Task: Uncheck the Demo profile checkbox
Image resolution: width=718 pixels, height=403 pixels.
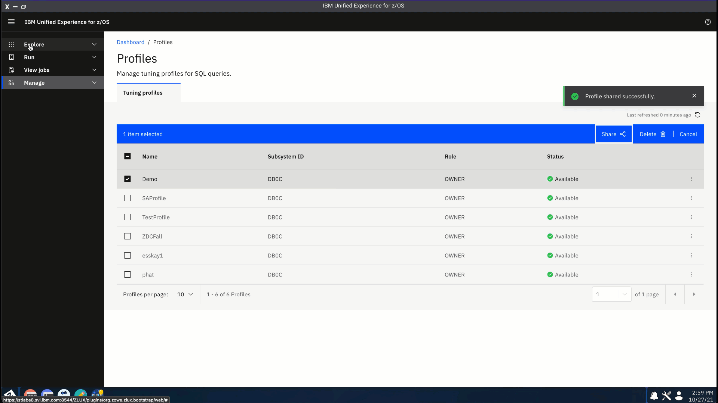Action: pos(128,179)
